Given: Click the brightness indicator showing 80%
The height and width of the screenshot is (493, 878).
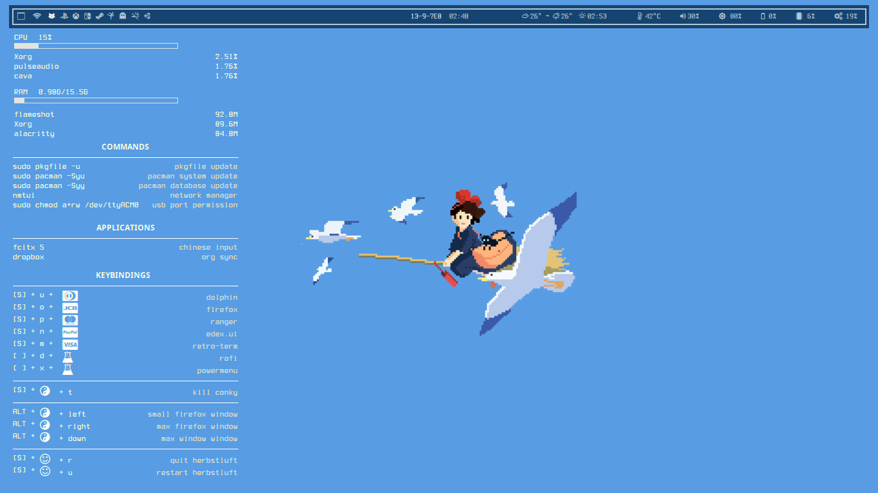Looking at the screenshot, I should pos(722,16).
